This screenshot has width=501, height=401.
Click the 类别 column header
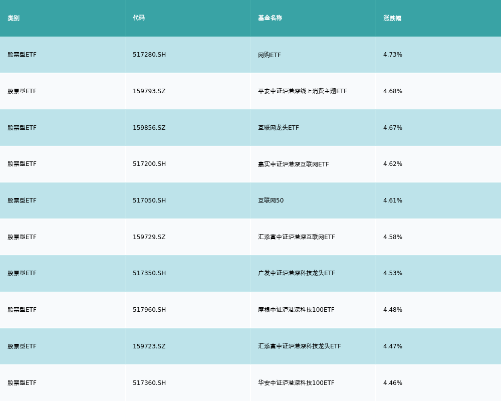point(14,18)
